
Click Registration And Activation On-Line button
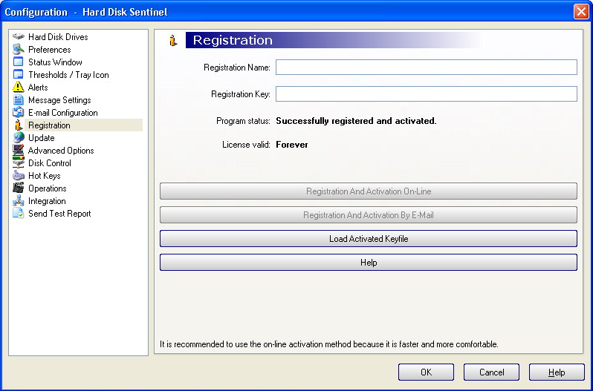point(369,191)
